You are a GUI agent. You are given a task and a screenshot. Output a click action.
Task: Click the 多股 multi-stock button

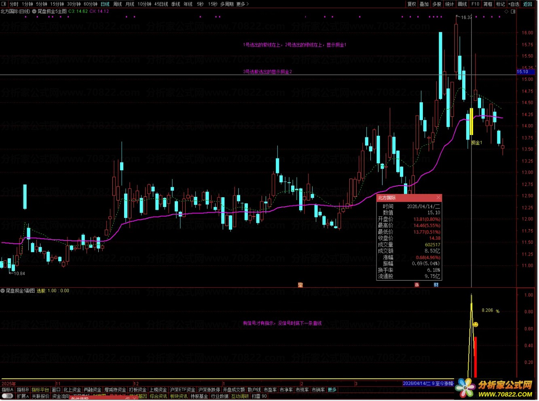[437, 4]
